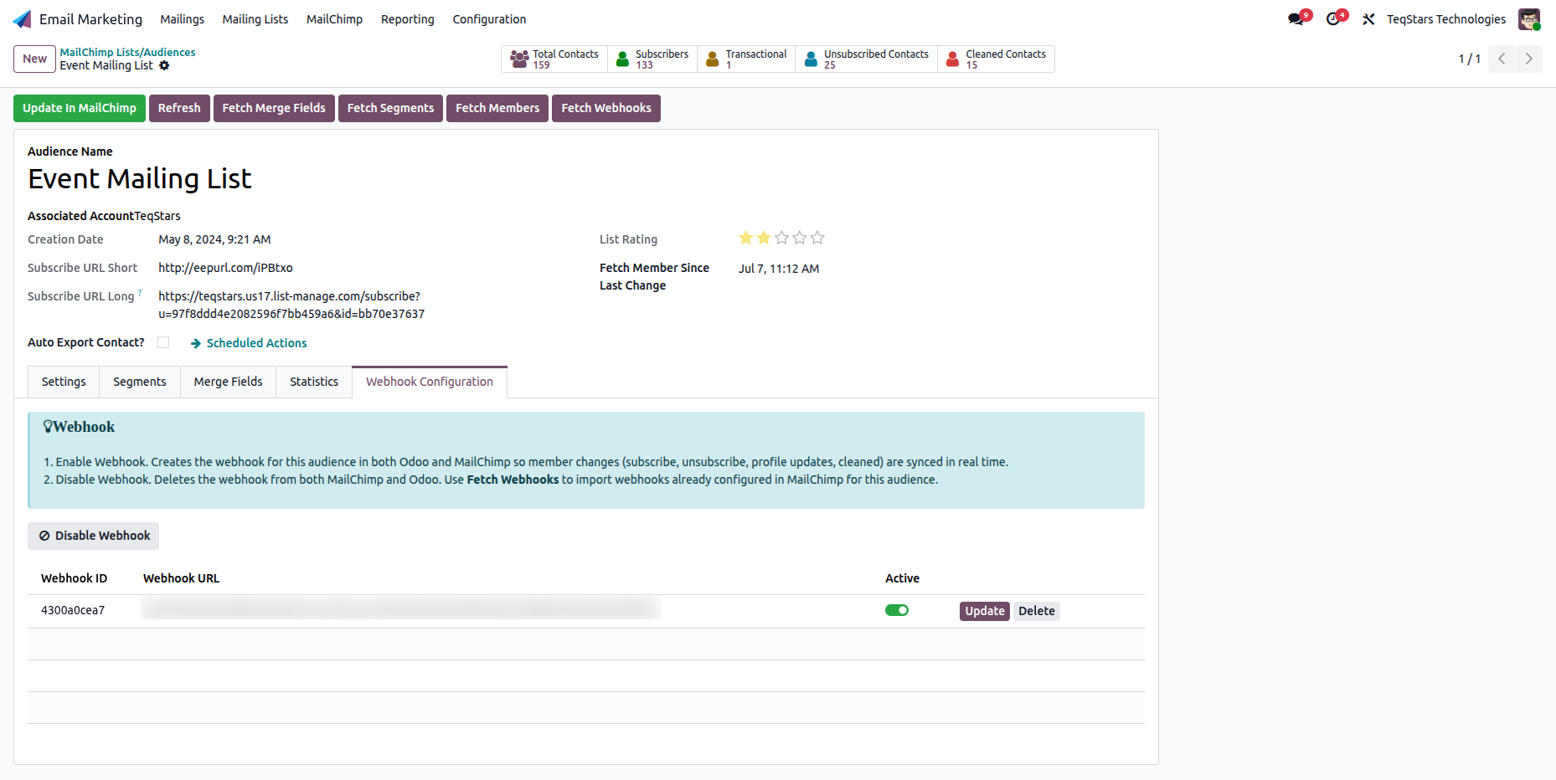Click Update In MailChimp button
Screen dimensions: 1556x780
tap(80, 108)
